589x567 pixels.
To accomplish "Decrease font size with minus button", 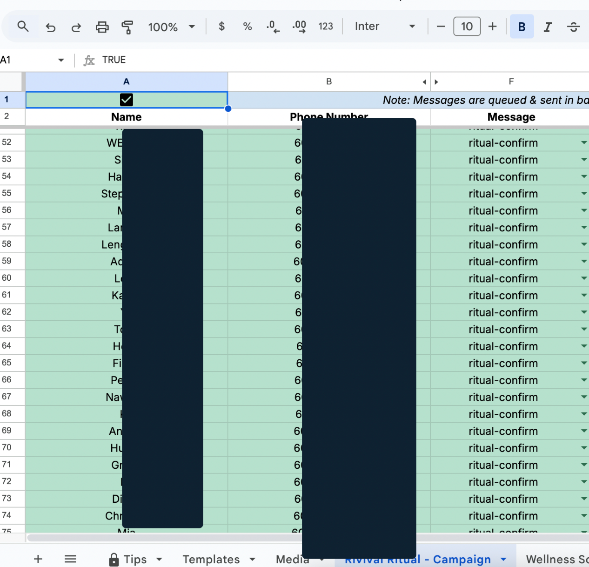I will [x=441, y=27].
